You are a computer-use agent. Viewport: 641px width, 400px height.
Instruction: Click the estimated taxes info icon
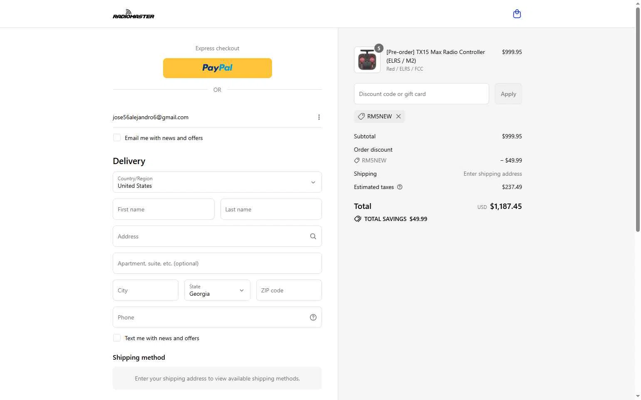click(400, 187)
